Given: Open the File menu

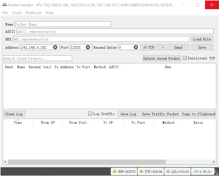Looking at the screenshot, I should [5, 13].
